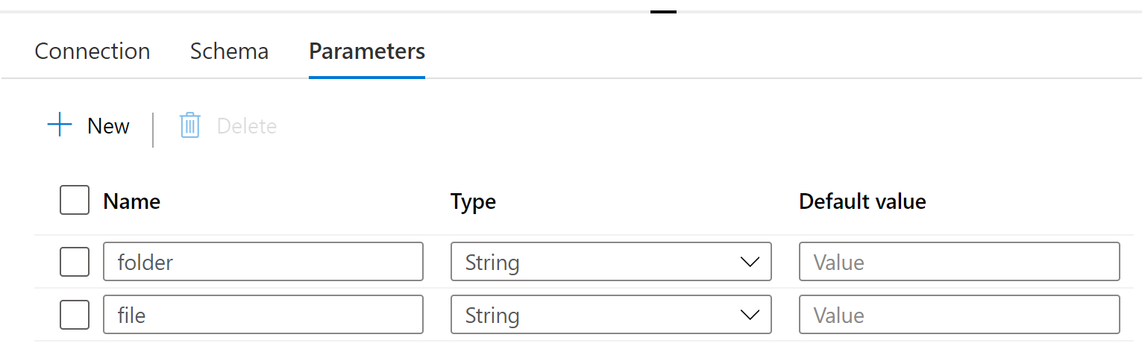Switch to the Connection tab

[x=92, y=51]
